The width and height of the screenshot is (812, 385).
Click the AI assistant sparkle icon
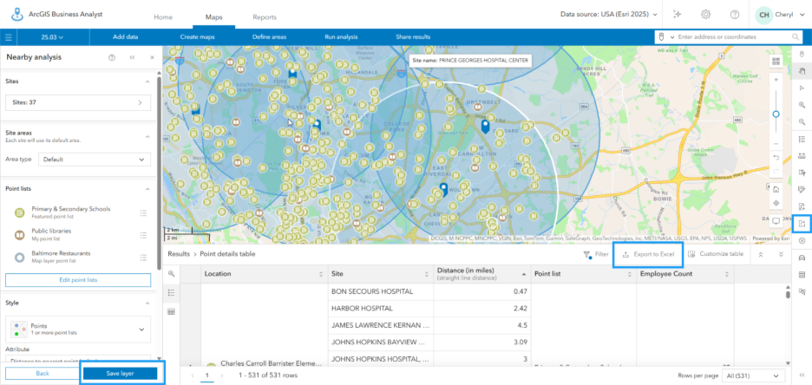click(x=677, y=15)
